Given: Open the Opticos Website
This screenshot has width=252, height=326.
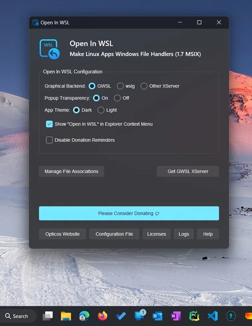Looking at the screenshot, I should click(x=62, y=234).
